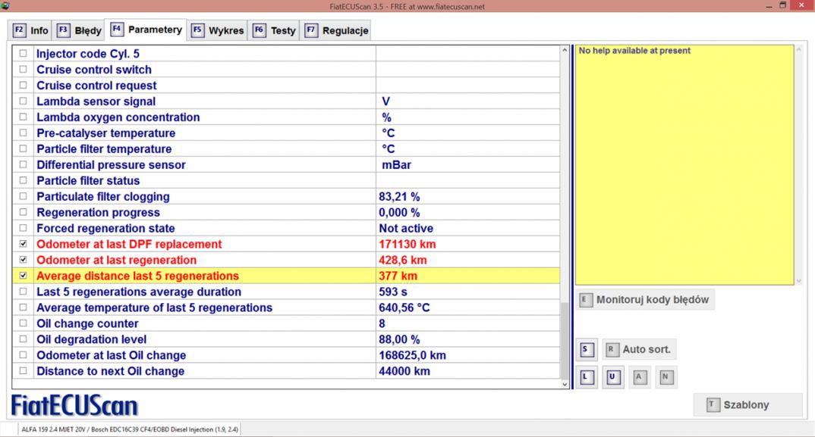Open the Testy tab
The width and height of the screenshot is (815, 437).
coord(275,31)
